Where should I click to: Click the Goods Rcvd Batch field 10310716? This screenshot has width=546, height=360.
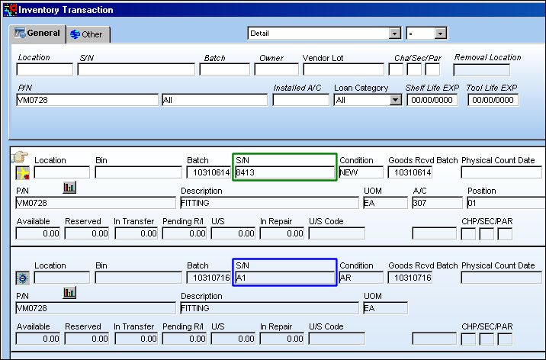tap(409, 278)
